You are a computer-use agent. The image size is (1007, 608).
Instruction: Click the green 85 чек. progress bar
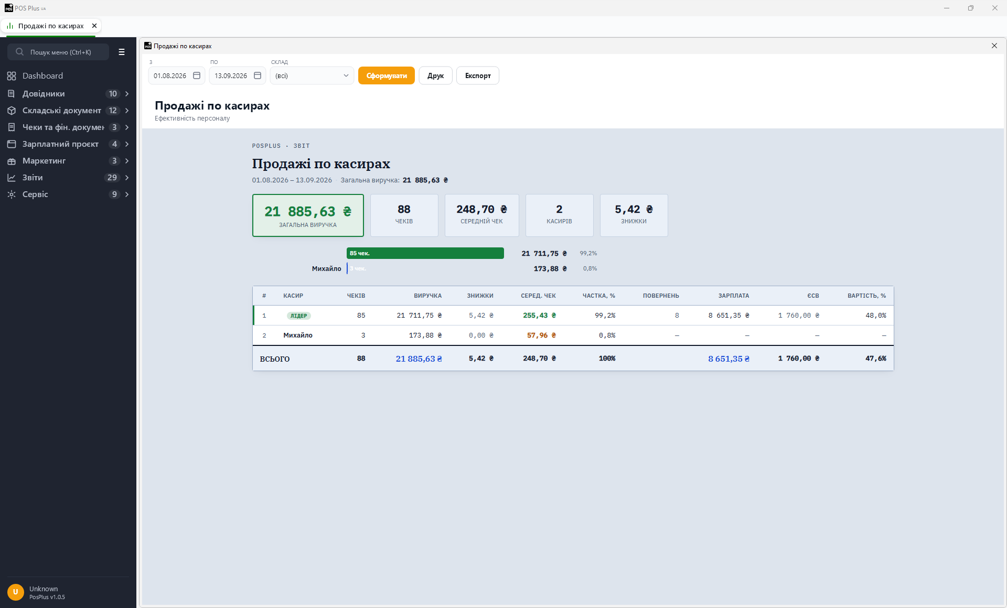pyautogui.click(x=425, y=253)
